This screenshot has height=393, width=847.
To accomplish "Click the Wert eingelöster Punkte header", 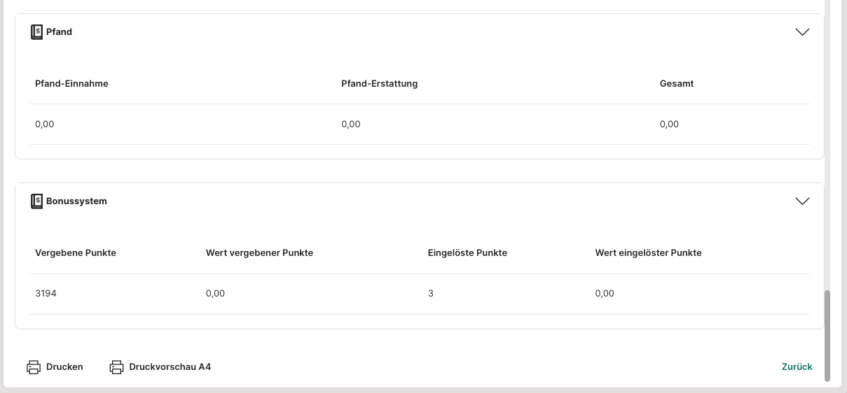I will tap(648, 253).
